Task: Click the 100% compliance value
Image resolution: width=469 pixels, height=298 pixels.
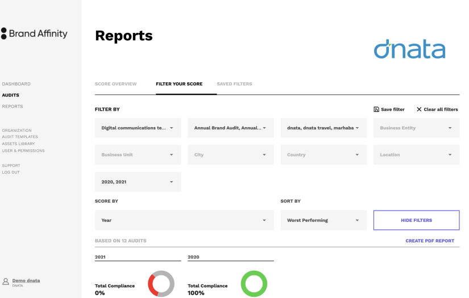Action: coord(196,293)
